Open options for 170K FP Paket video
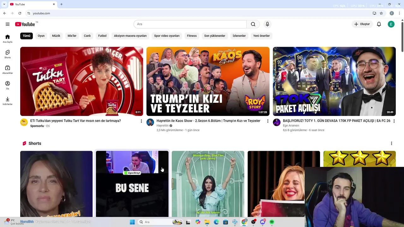Viewport: 404px width, 227px height. [394, 121]
